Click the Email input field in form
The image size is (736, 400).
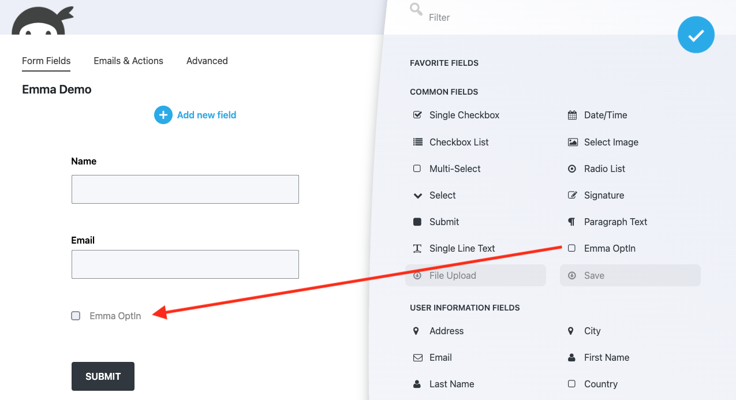(185, 264)
